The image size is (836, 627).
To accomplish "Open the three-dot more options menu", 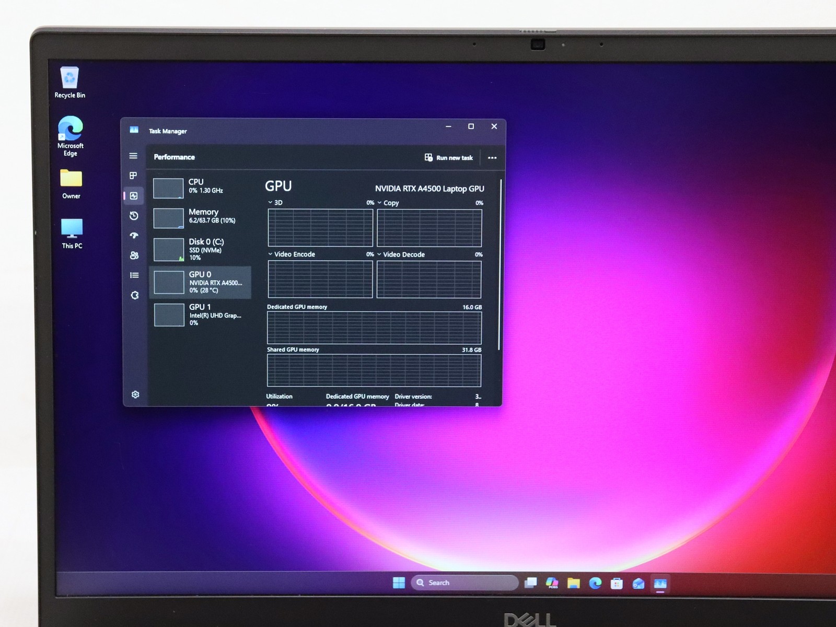I will coord(492,158).
